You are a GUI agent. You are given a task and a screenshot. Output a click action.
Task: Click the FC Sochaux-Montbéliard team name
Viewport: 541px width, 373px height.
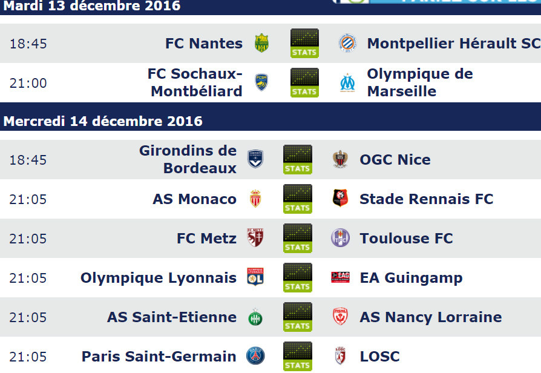[x=195, y=82]
